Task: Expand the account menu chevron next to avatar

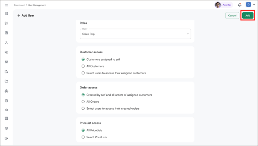Action: pyautogui.click(x=254, y=5)
